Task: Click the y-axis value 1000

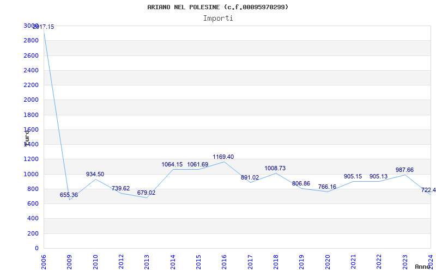Action: 31,174
